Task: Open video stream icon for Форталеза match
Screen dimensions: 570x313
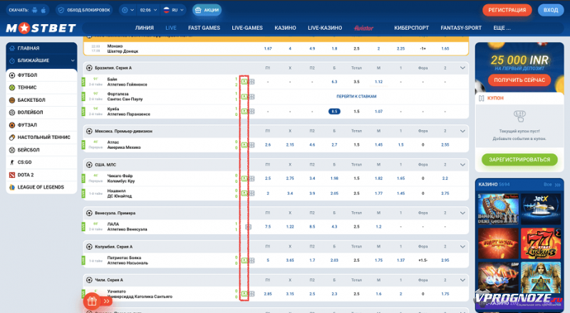Action: (244, 97)
